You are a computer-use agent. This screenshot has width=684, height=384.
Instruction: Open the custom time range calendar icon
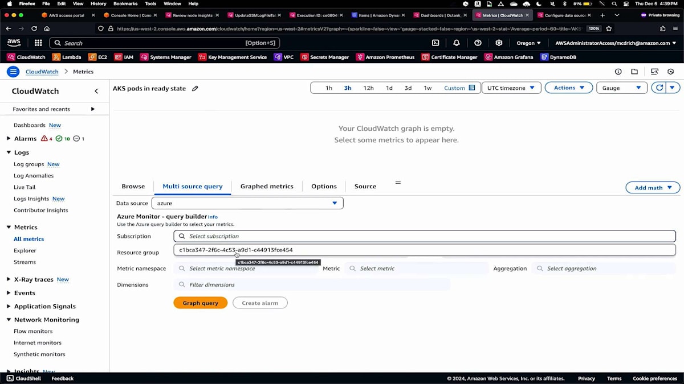(x=472, y=88)
